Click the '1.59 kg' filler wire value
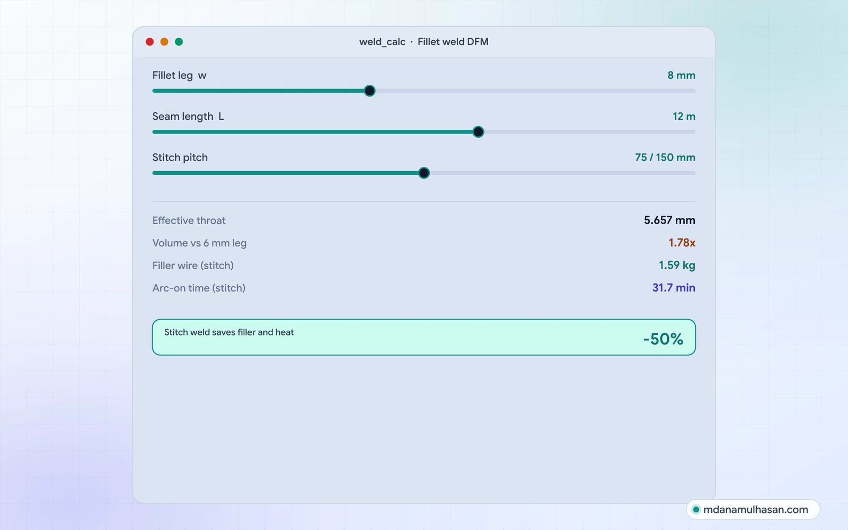848x530 pixels. click(x=677, y=265)
